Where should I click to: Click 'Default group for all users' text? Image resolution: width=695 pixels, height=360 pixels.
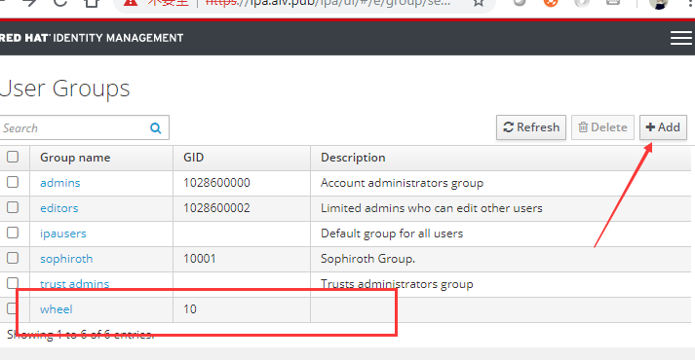click(392, 234)
